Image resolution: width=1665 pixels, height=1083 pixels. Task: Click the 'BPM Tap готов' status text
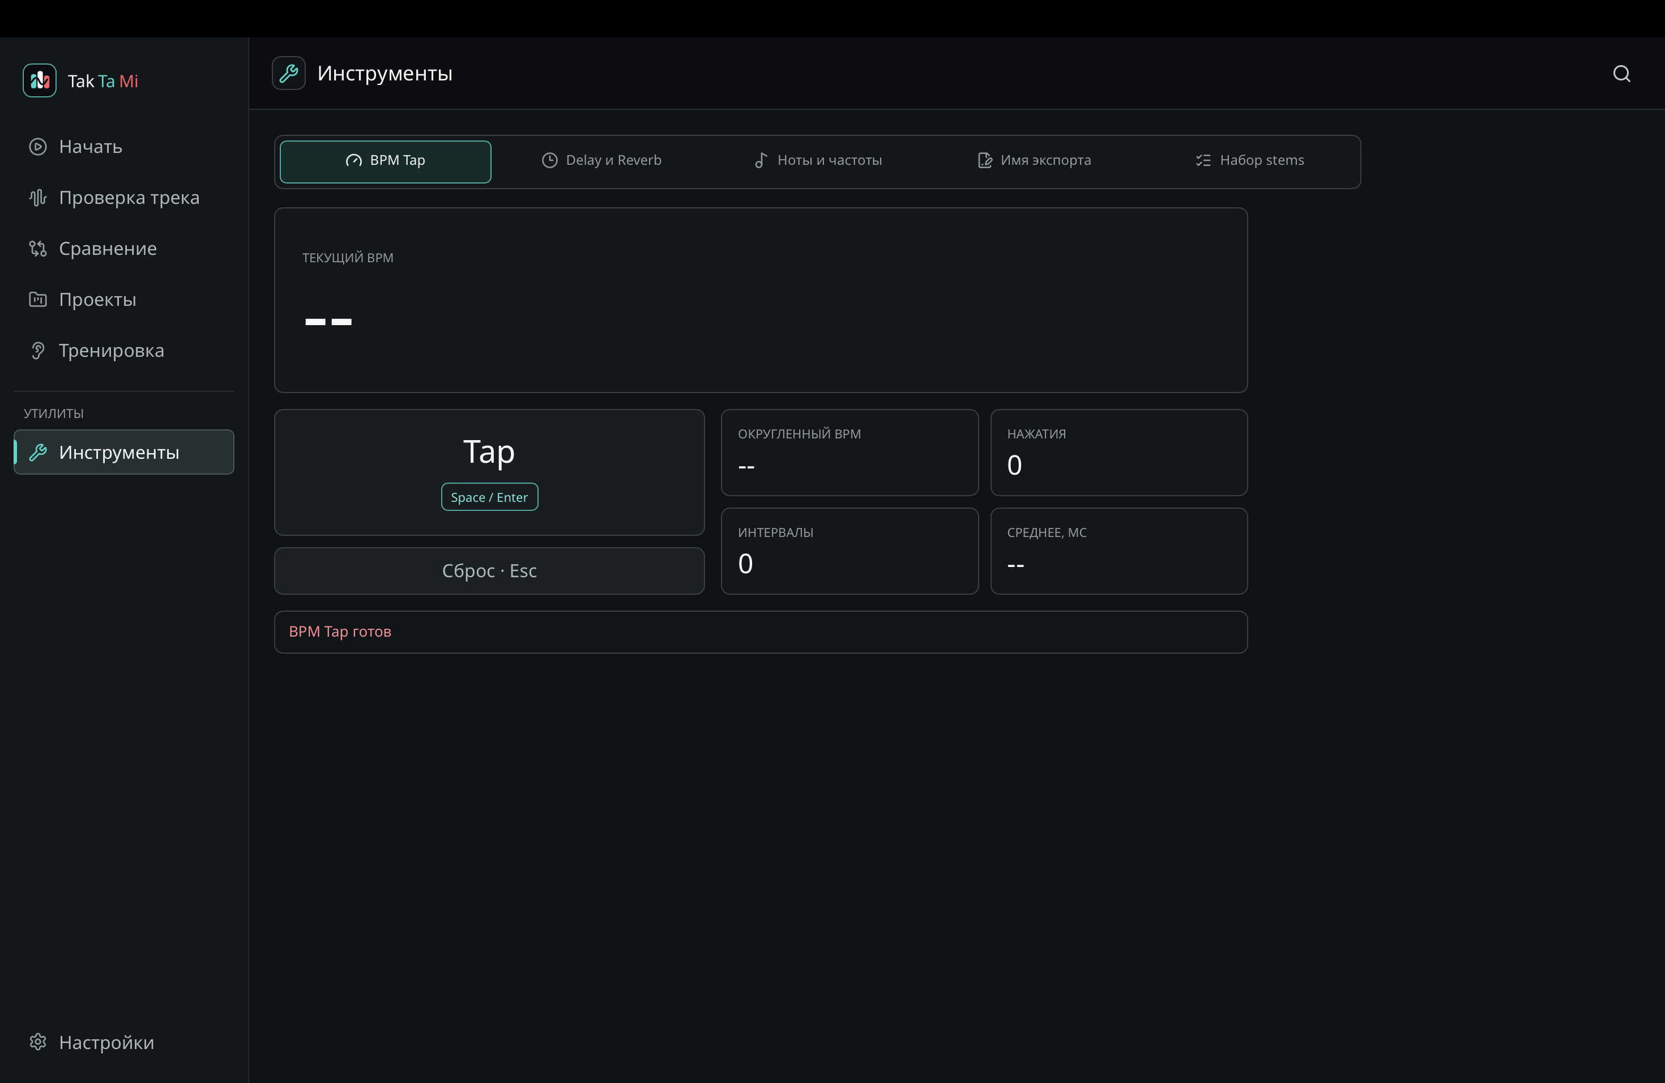click(x=340, y=632)
